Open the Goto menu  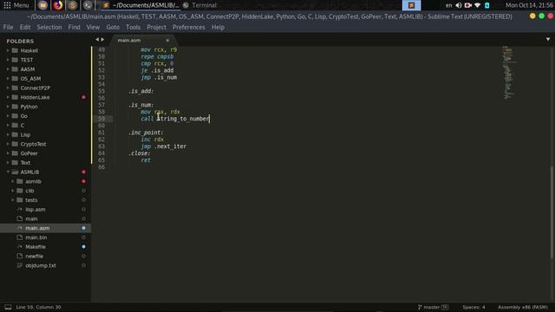113,27
